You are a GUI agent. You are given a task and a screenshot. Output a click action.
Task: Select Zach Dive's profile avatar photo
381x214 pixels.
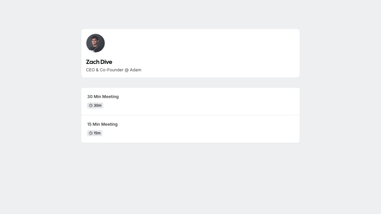95,43
